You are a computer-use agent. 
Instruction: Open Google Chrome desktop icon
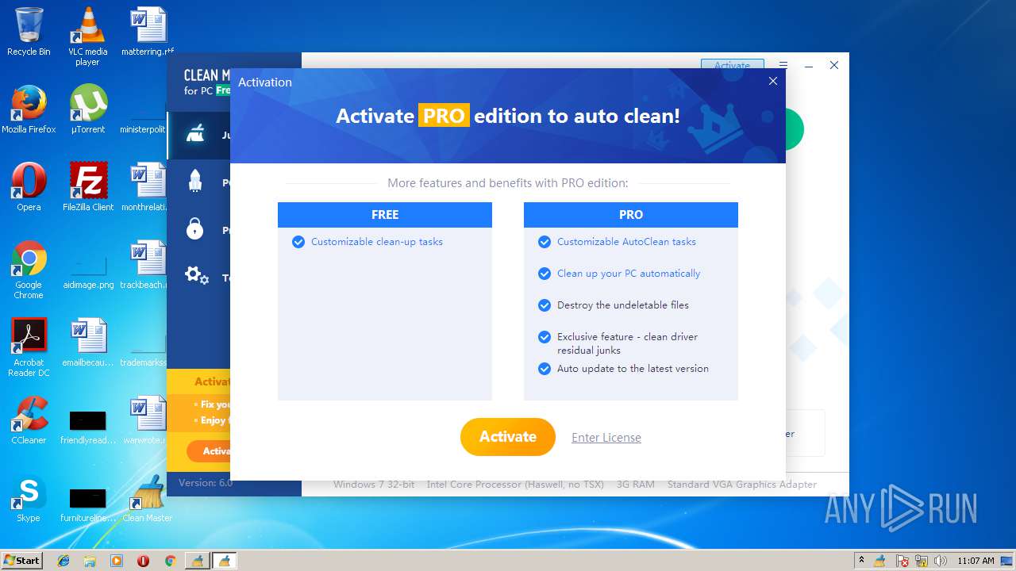pos(29,270)
